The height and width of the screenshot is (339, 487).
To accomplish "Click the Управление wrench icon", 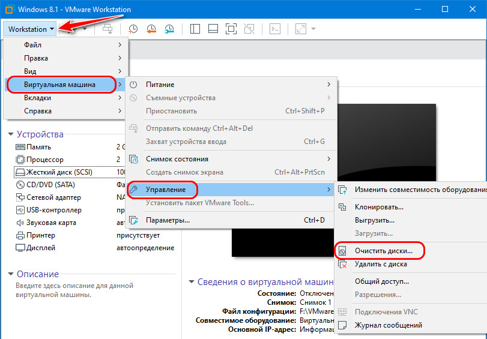I will click(x=133, y=190).
